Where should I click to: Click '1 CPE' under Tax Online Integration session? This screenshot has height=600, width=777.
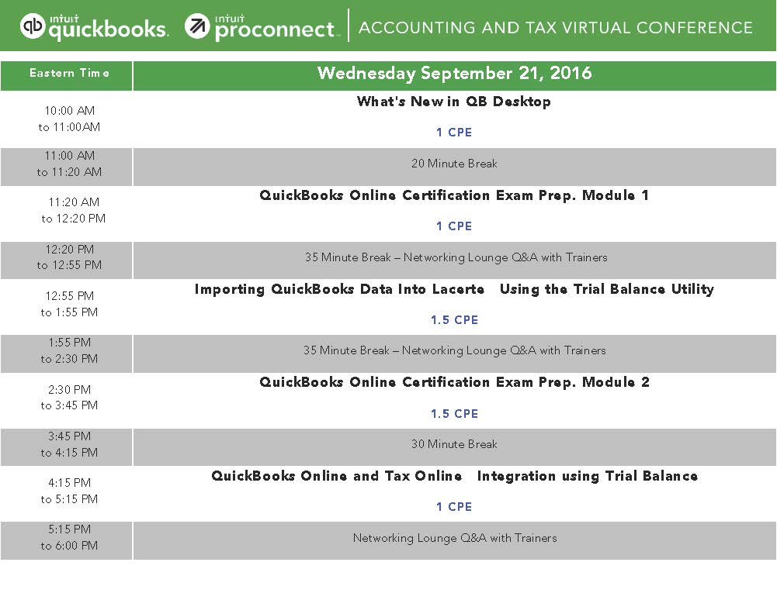tap(454, 506)
